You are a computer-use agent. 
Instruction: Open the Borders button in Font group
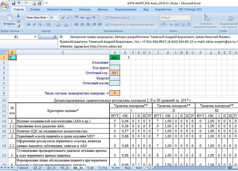[x=49, y=24]
